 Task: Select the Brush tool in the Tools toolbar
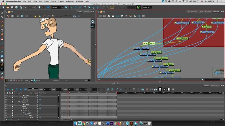2,22
